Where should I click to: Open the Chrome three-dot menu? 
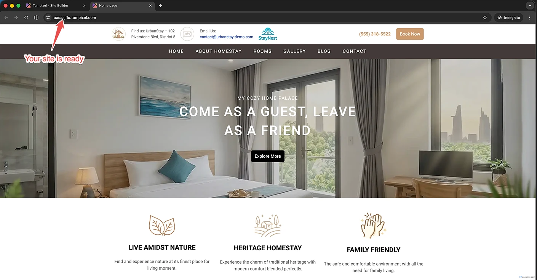529,18
